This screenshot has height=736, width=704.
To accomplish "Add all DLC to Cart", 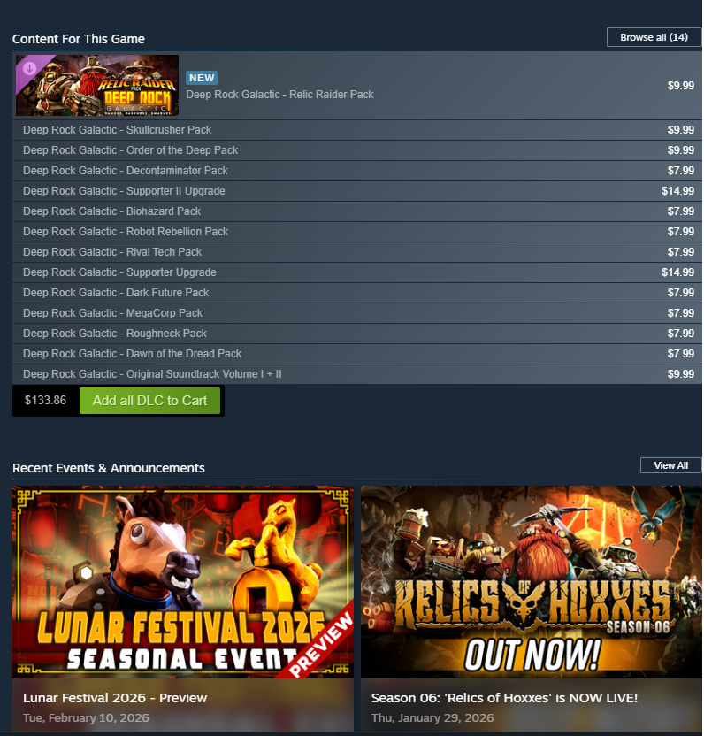I will tap(149, 401).
